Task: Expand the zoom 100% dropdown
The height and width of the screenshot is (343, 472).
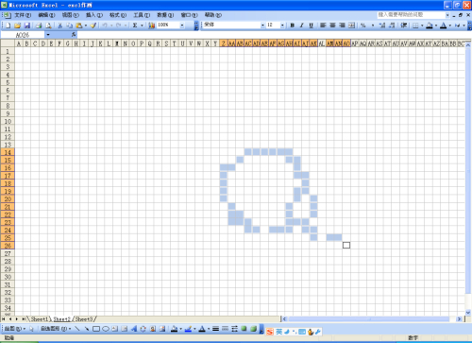Action: click(182, 26)
